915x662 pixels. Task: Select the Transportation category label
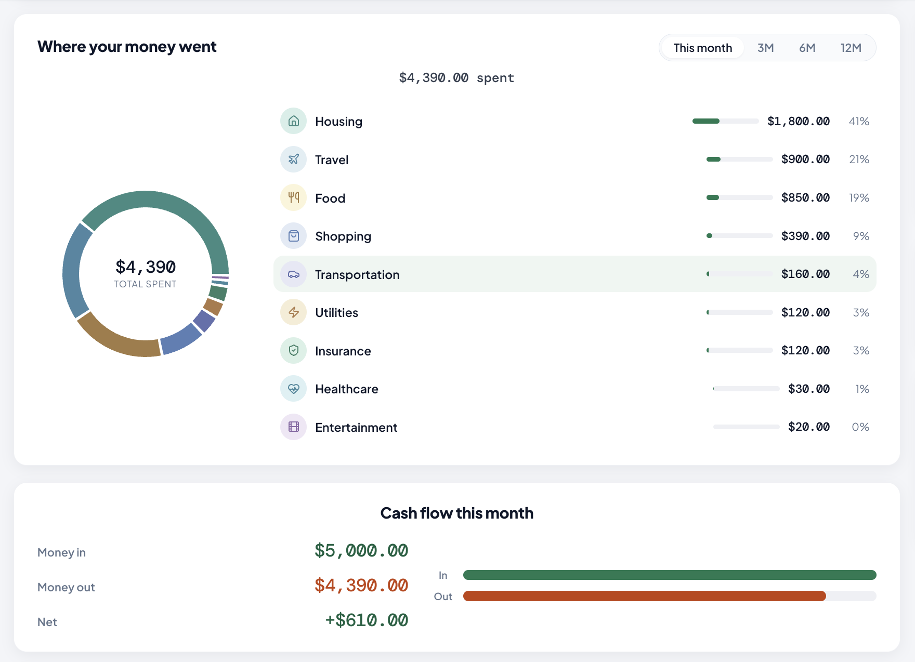[x=357, y=274]
